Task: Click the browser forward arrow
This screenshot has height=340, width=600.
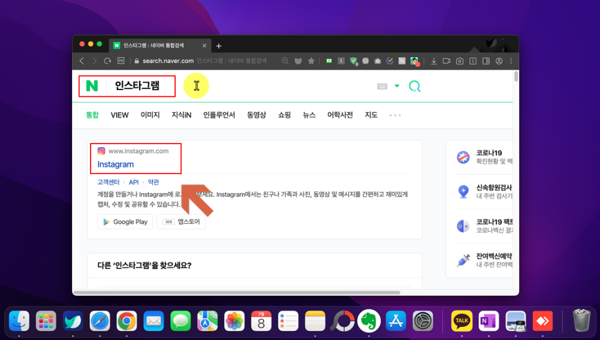Action: pyautogui.click(x=94, y=61)
